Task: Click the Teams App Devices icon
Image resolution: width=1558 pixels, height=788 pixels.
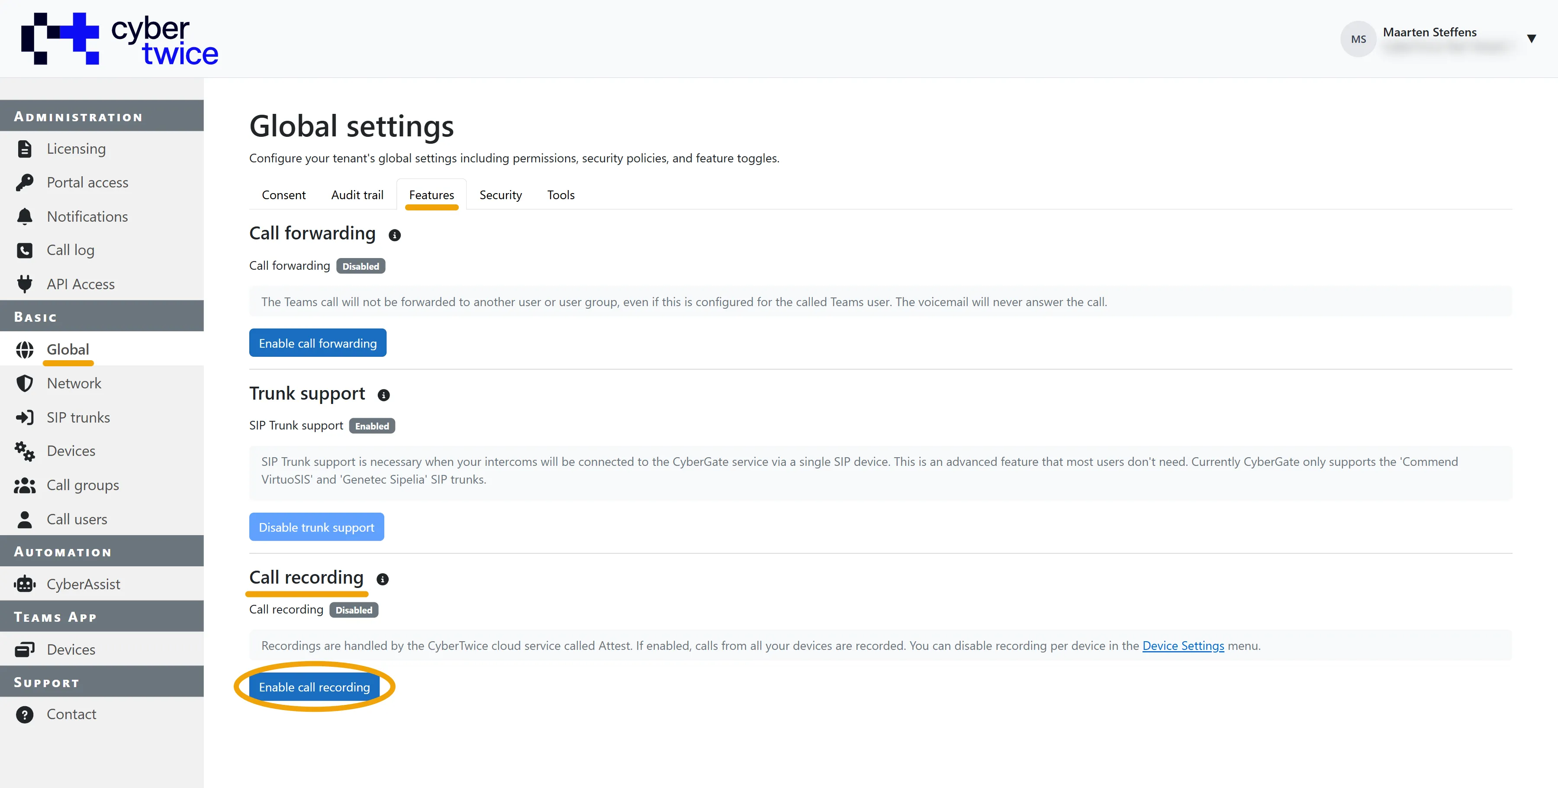Action: click(25, 649)
